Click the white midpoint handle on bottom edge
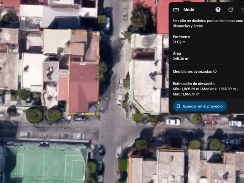 (x=83, y=114)
